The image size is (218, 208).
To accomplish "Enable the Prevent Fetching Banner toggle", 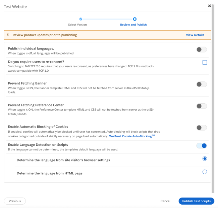I will [202, 84].
